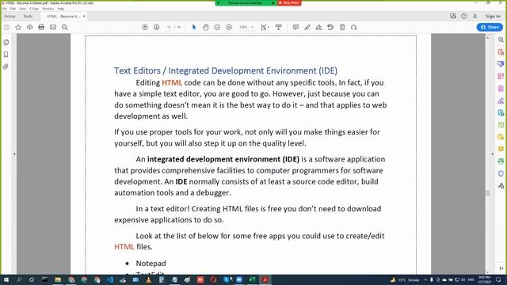
Task: Open the fit page options dropdown
Action: (265, 28)
